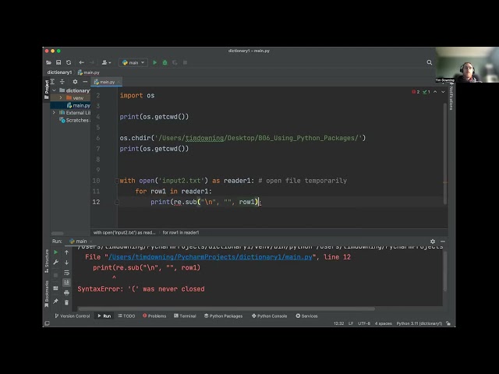Open the Bookmarks side tool window
499x374 pixels.
(x=47, y=294)
